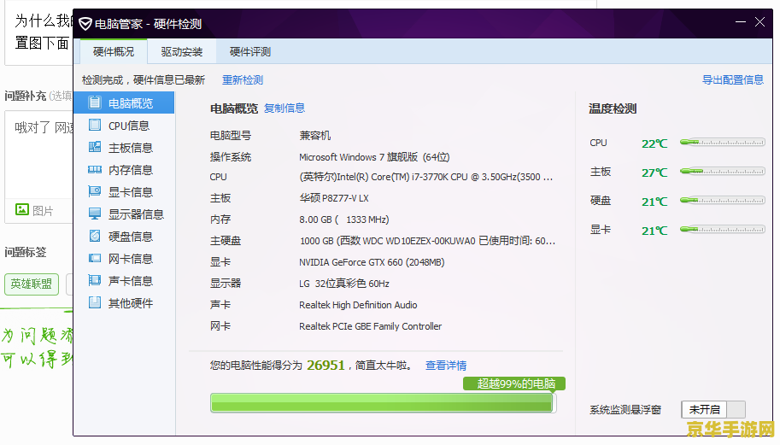Viewport: 780px width, 445px height.
Task: Click the 其他硬件 icon
Action: [95, 302]
